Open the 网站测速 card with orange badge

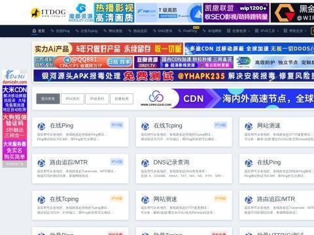184,206
